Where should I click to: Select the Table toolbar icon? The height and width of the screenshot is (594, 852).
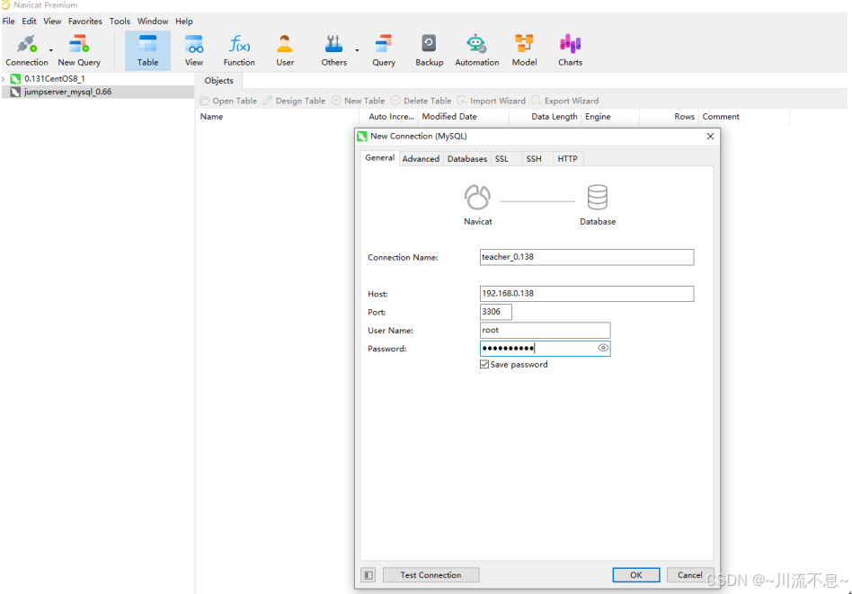coord(147,50)
